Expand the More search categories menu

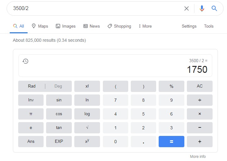[x=145, y=26]
